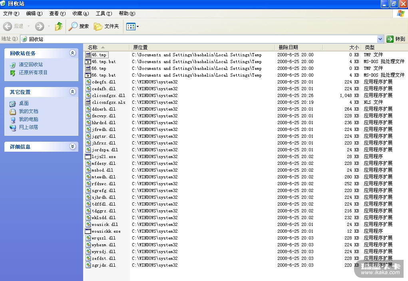Image resolution: width=408 pixels, height=281 pixels.
Task: Open the address bar dropdown arrow
Action: (380, 39)
